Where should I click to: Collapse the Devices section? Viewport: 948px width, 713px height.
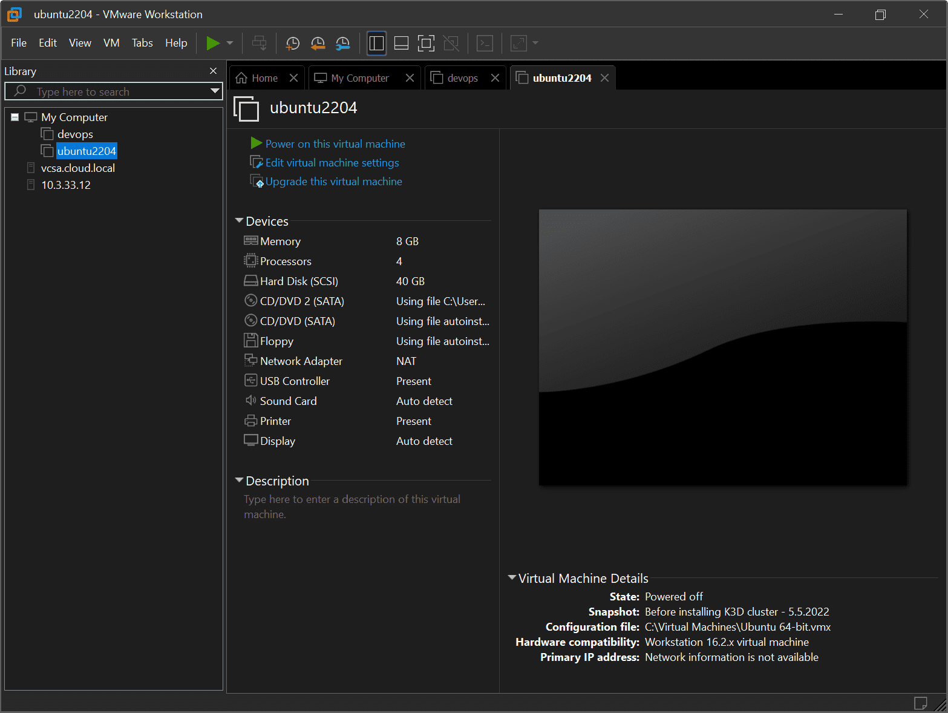[x=239, y=221]
